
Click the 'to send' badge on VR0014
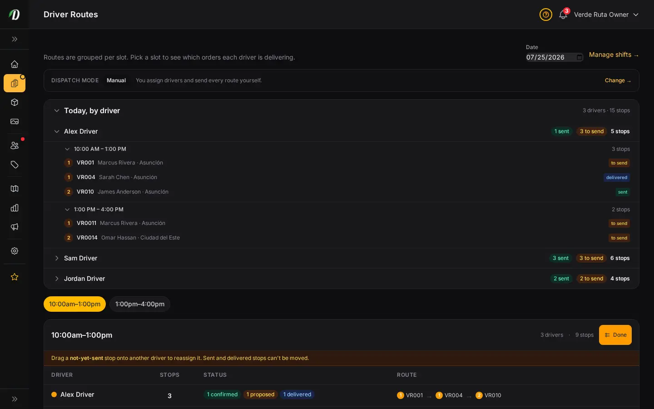[619, 238]
